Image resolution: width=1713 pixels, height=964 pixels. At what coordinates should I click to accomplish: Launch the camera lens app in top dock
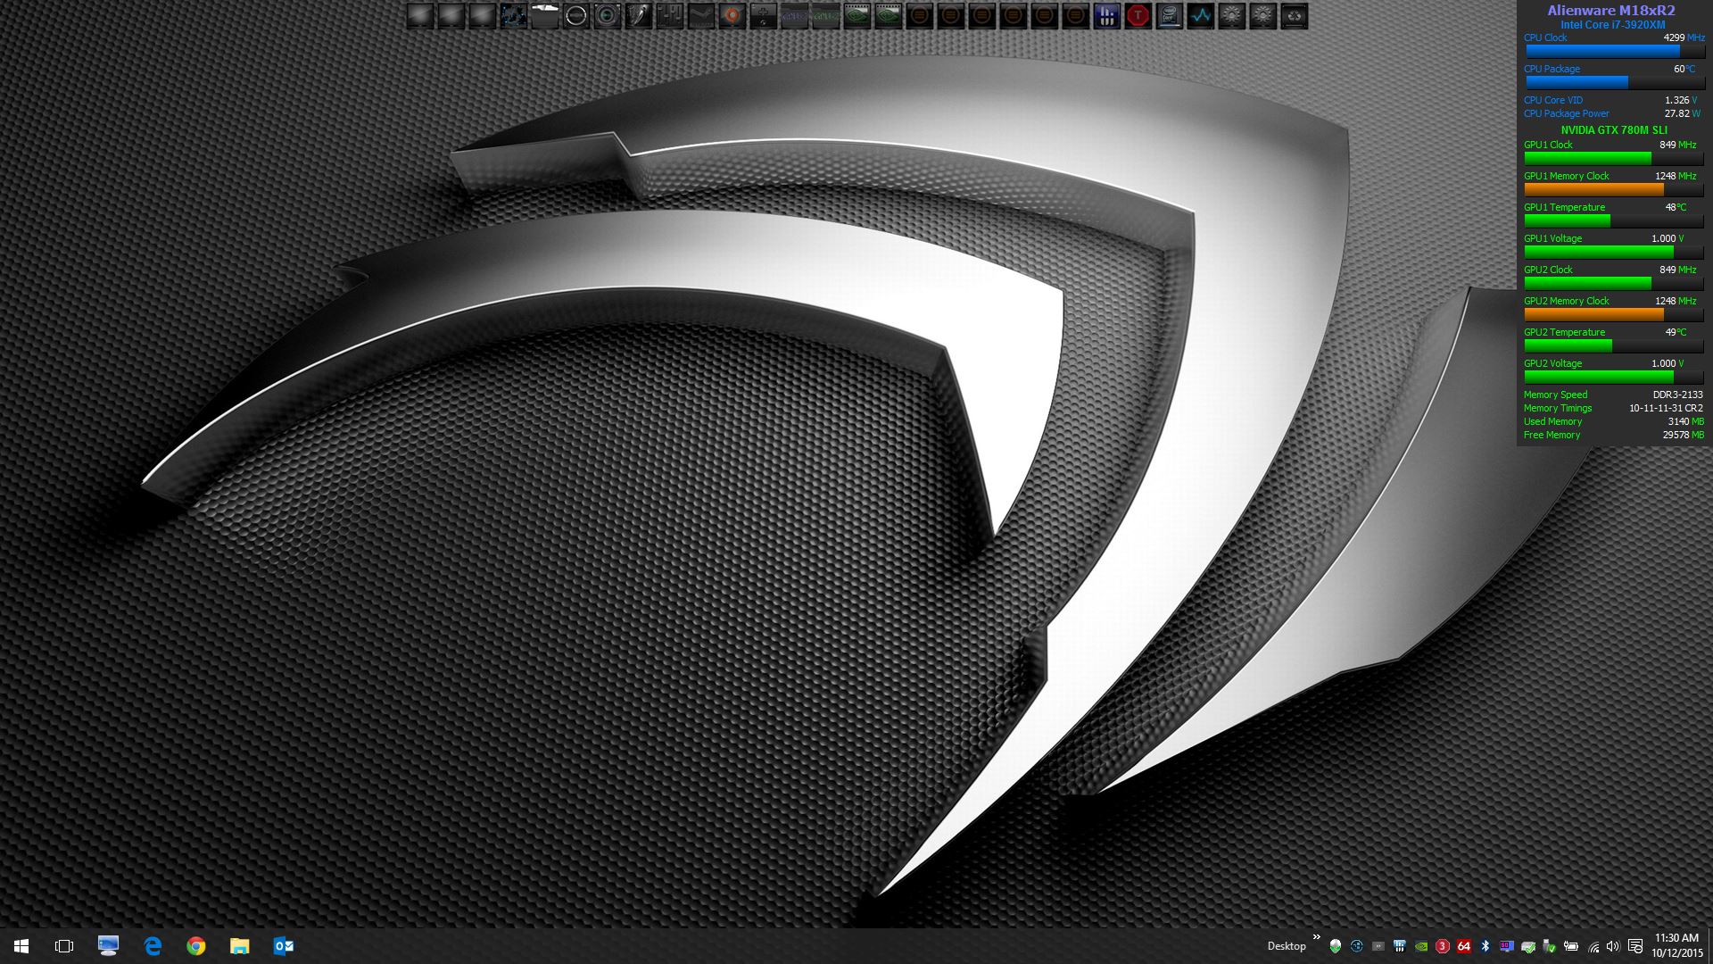pos(607,15)
